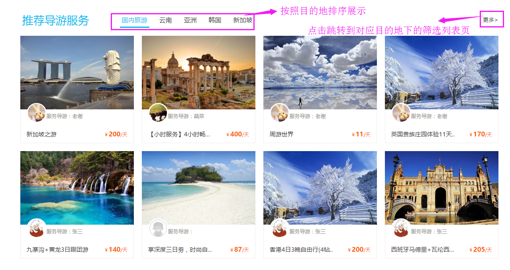Select the 国内旅游 tab
This screenshot has width=510, height=270.
pyautogui.click(x=135, y=20)
